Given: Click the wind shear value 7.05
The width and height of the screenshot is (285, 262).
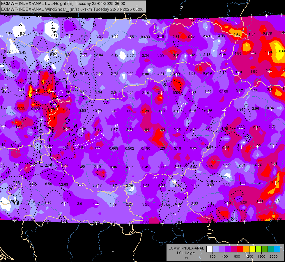Looking at the screenshot, I should coord(8,33).
